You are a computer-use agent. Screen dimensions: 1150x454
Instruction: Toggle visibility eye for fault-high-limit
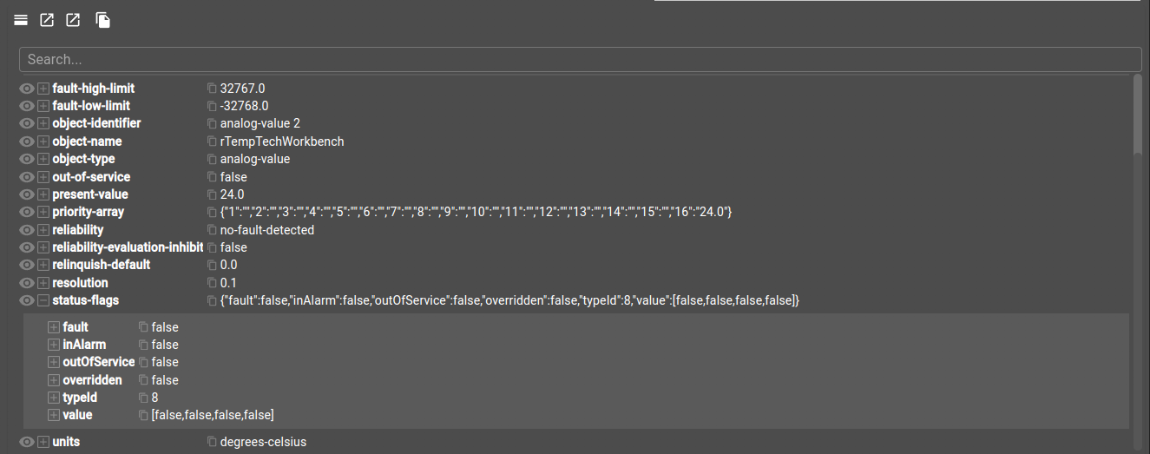click(27, 89)
